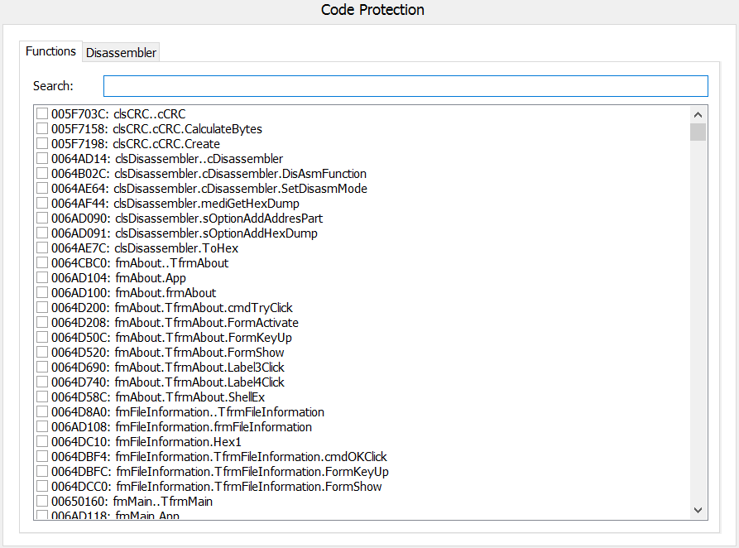739x548 pixels.
Task: Select row '0064DC10: fmFileInformation.Hex1'
Action: [x=146, y=442]
